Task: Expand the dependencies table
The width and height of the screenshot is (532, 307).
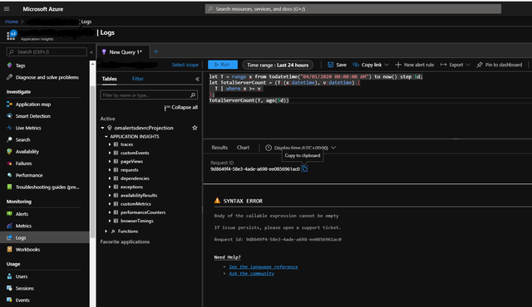Action: [x=110, y=178]
